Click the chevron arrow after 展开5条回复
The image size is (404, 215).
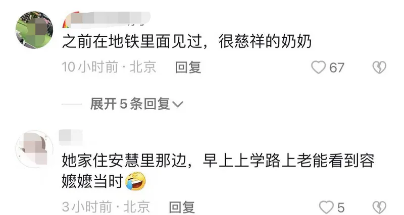point(178,105)
